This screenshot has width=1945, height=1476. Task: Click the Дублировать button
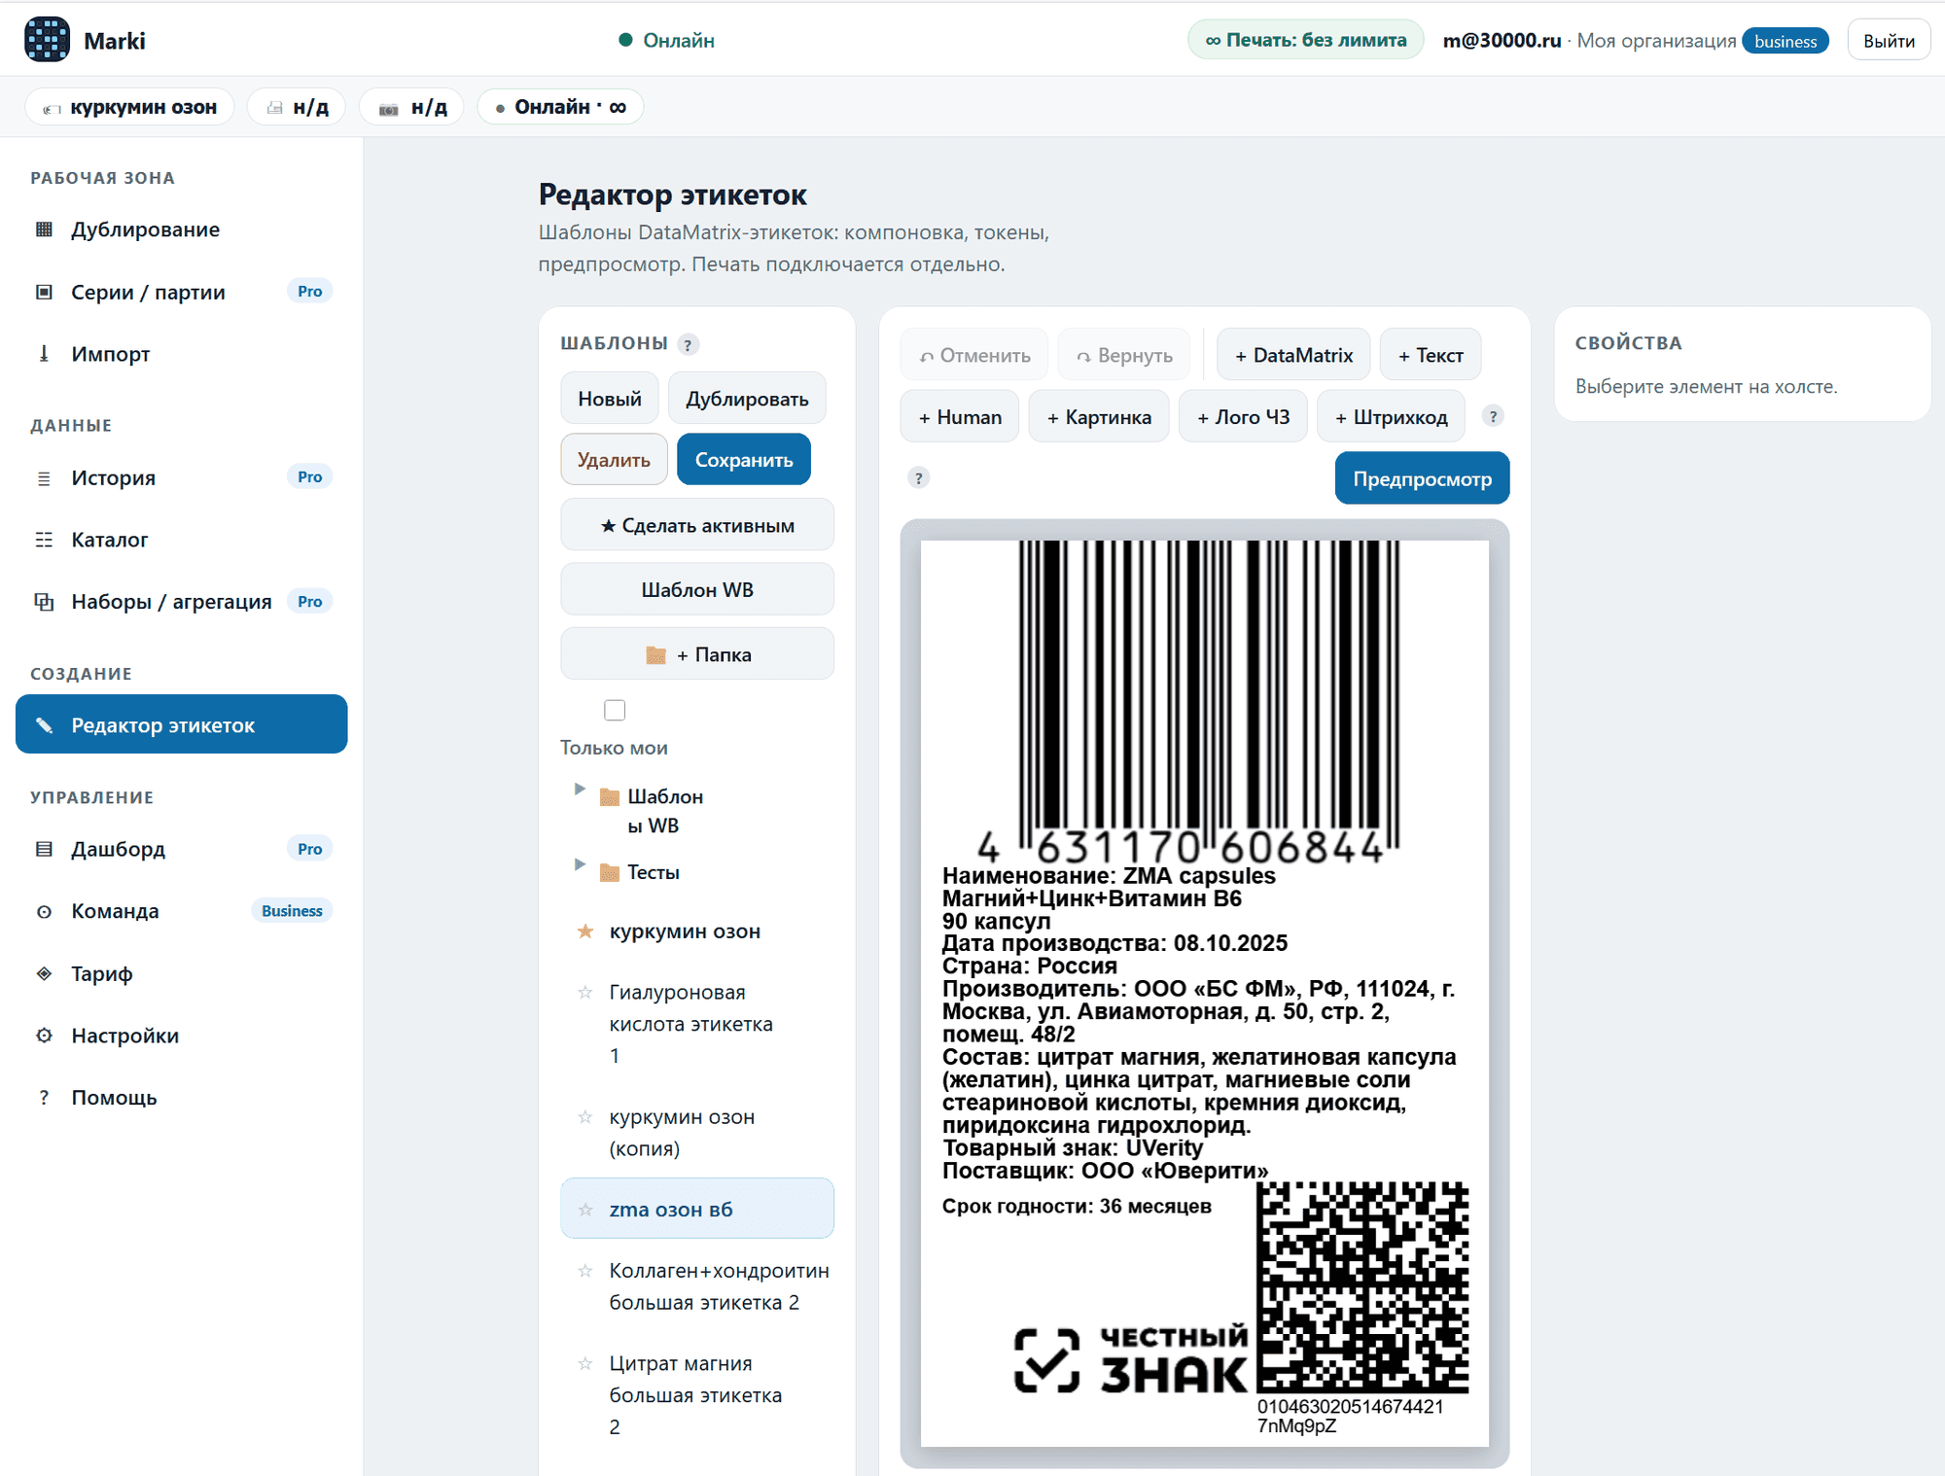[747, 399]
